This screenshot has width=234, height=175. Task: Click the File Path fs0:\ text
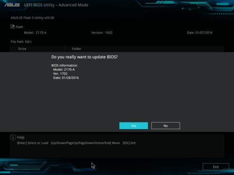click(21, 42)
